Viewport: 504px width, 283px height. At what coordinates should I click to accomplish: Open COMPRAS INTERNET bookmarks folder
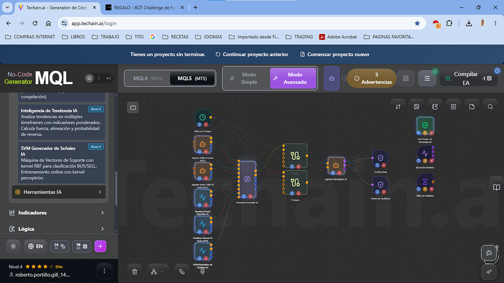pyautogui.click(x=30, y=37)
